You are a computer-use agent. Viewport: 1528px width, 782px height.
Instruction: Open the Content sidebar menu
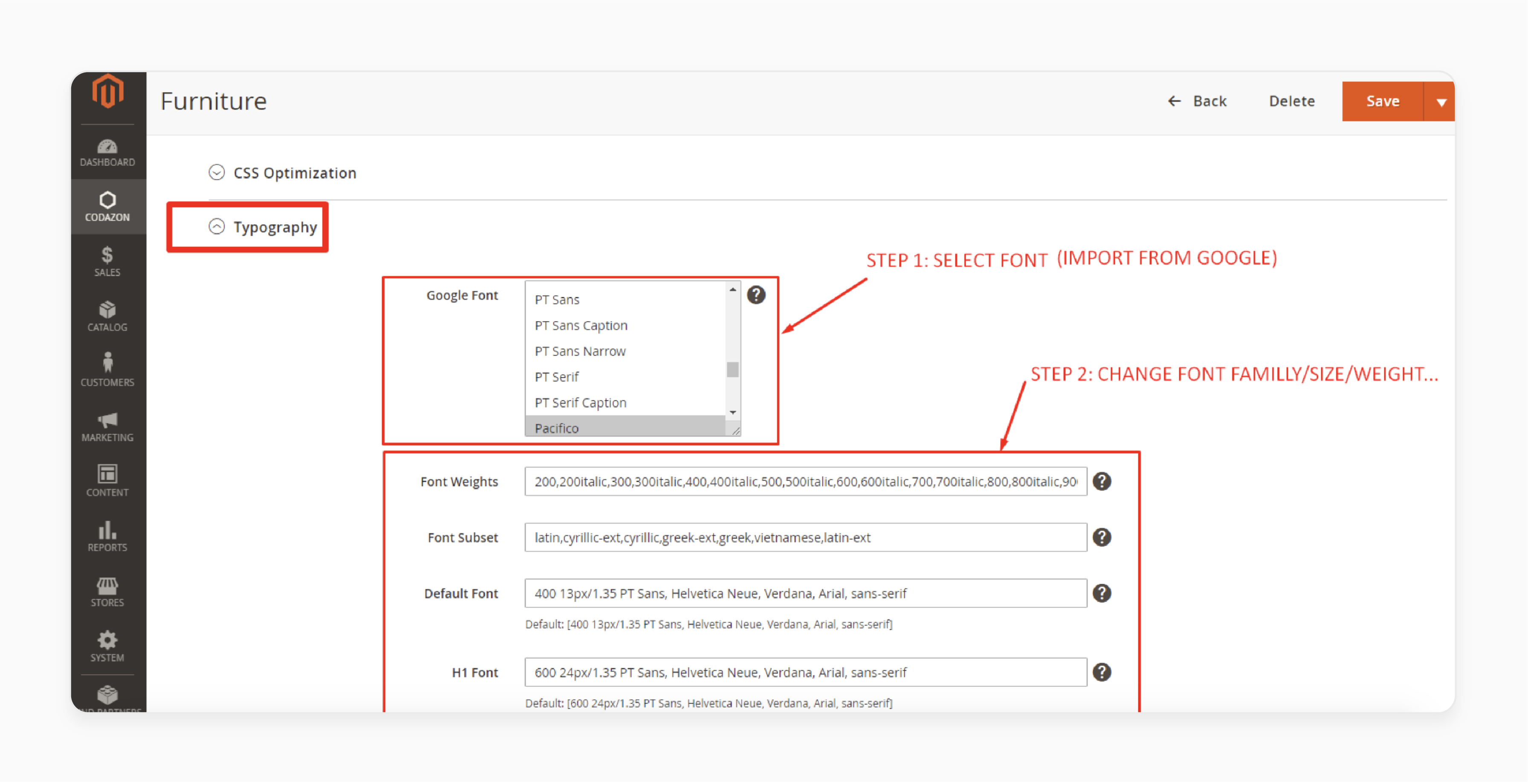[107, 482]
